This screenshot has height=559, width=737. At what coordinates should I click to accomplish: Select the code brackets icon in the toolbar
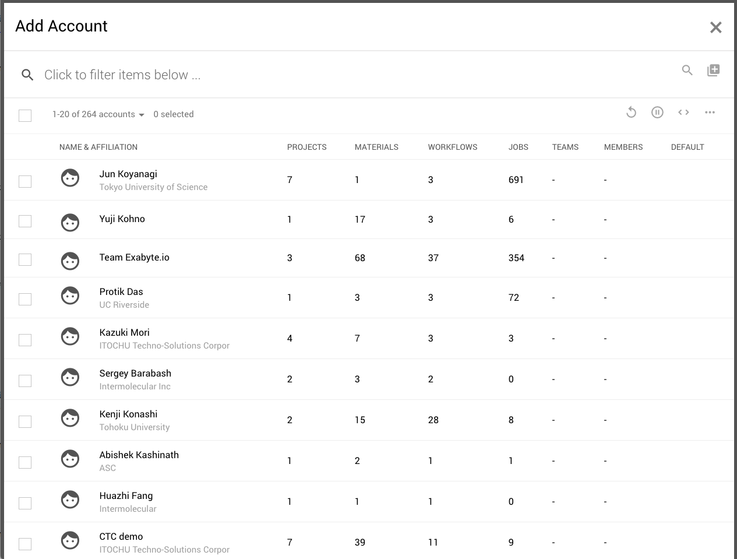tap(683, 112)
